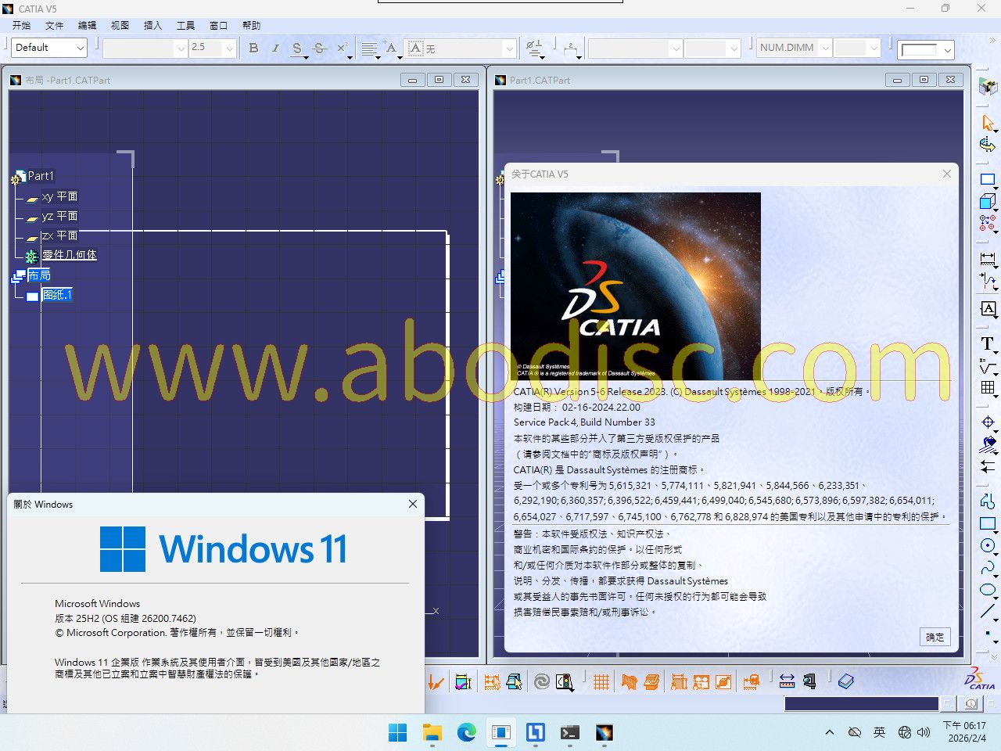Select the Line drawing tool
This screenshot has width=1001, height=751.
(988, 611)
